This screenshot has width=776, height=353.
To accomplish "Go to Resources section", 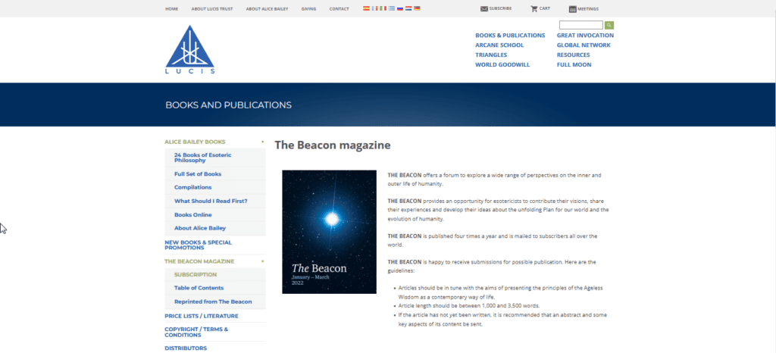I will [x=573, y=55].
